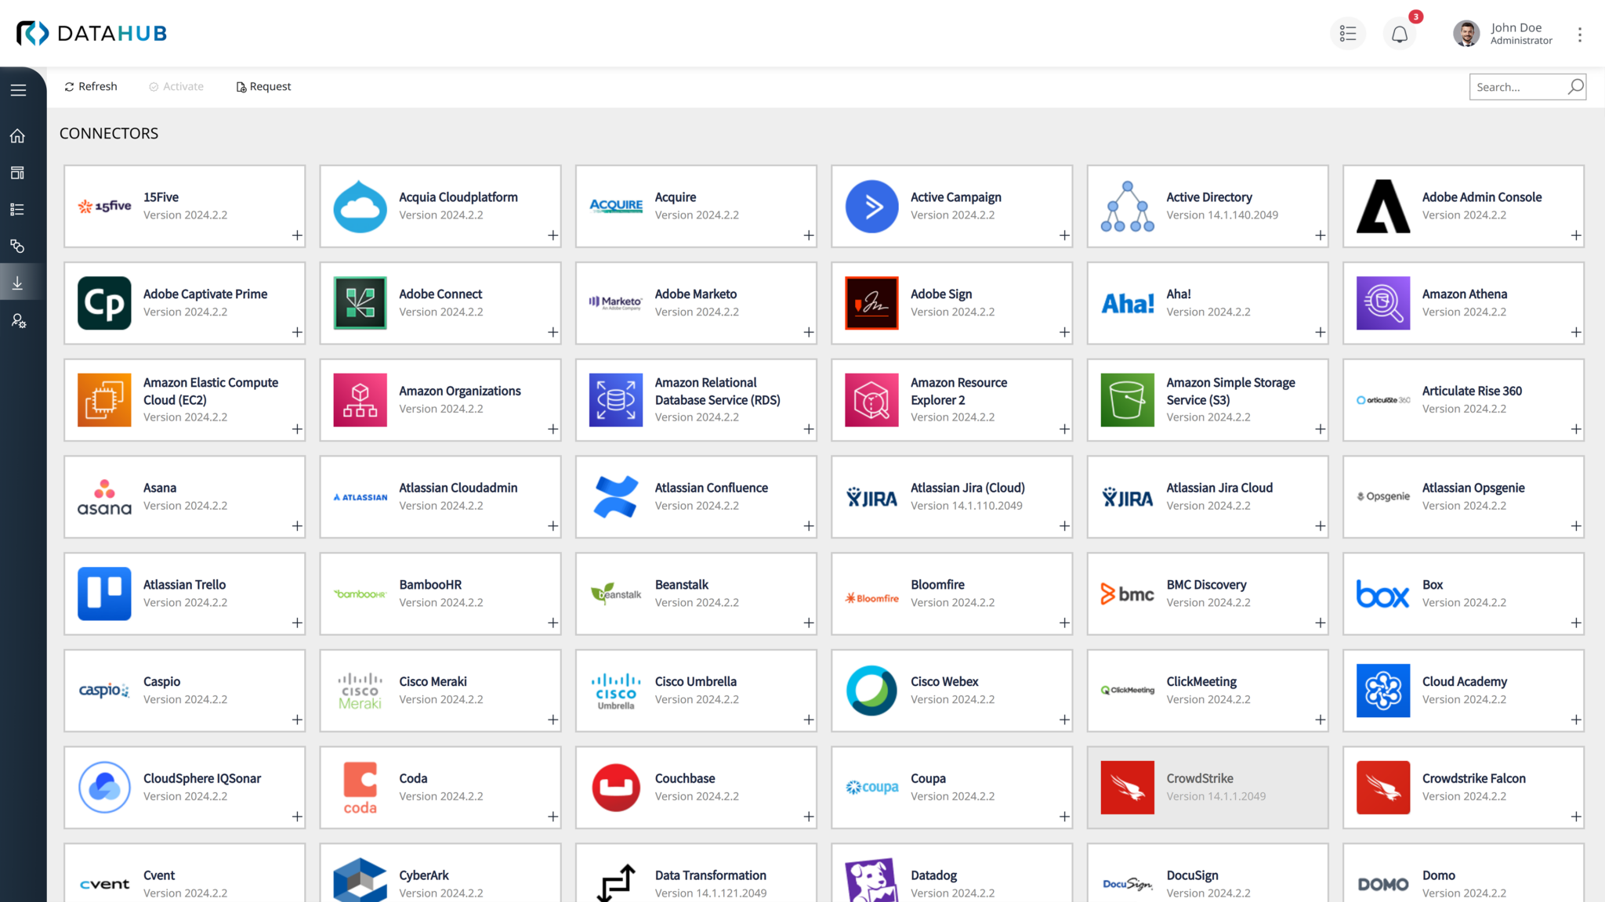The width and height of the screenshot is (1605, 902).
Task: Click the Request button
Action: pyautogui.click(x=263, y=86)
